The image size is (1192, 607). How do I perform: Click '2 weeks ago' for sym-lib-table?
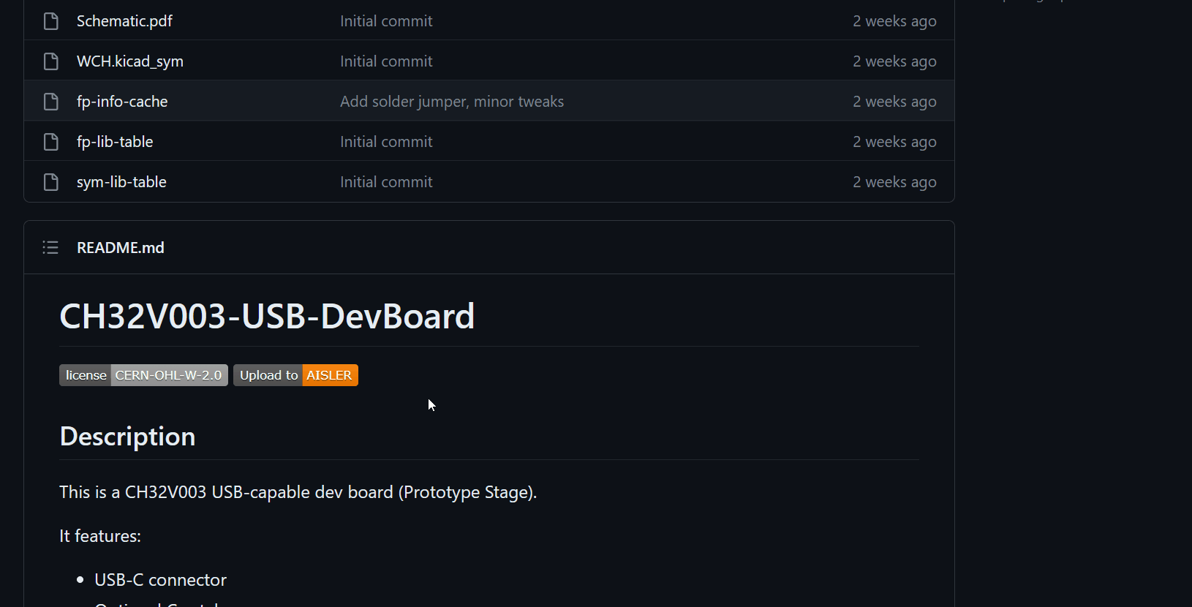(x=894, y=182)
